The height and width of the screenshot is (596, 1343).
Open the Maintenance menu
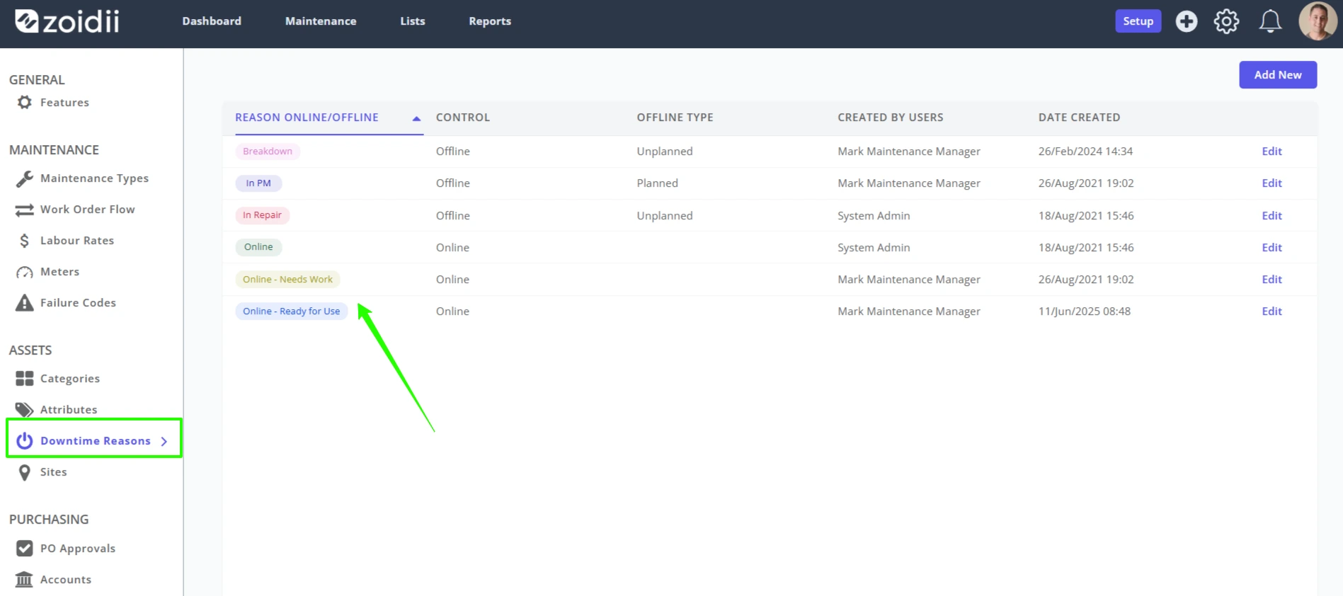tap(321, 21)
